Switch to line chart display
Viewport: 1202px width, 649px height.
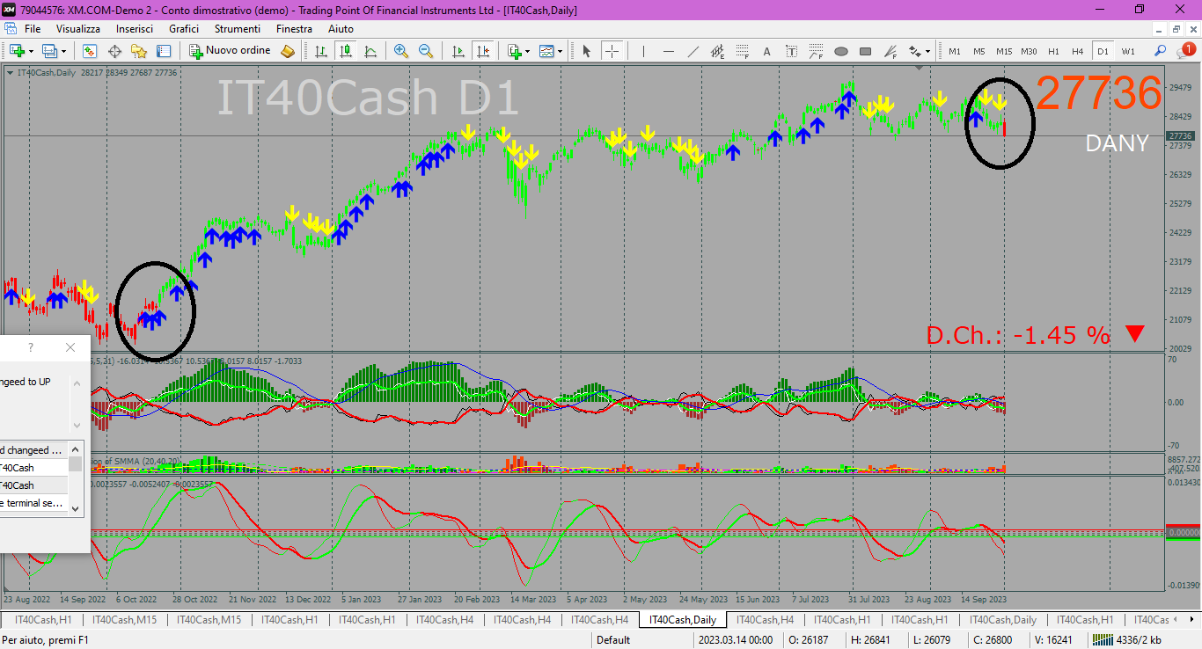371,51
